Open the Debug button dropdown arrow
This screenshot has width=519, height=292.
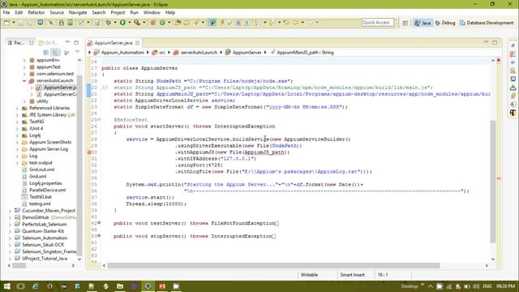pyautogui.click(x=115, y=23)
